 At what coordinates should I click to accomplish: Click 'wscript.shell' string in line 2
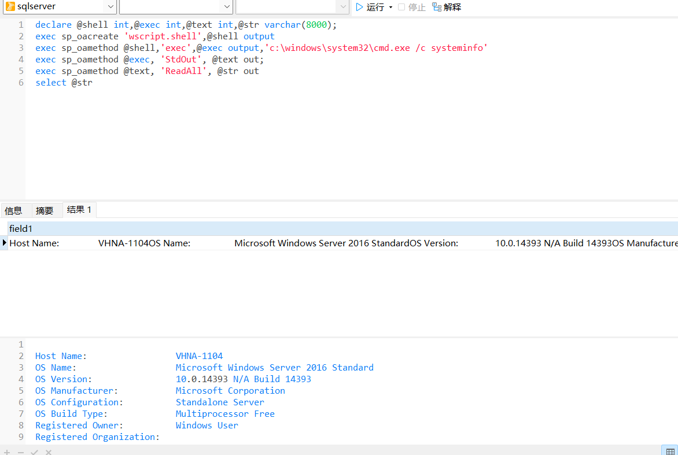click(x=163, y=36)
